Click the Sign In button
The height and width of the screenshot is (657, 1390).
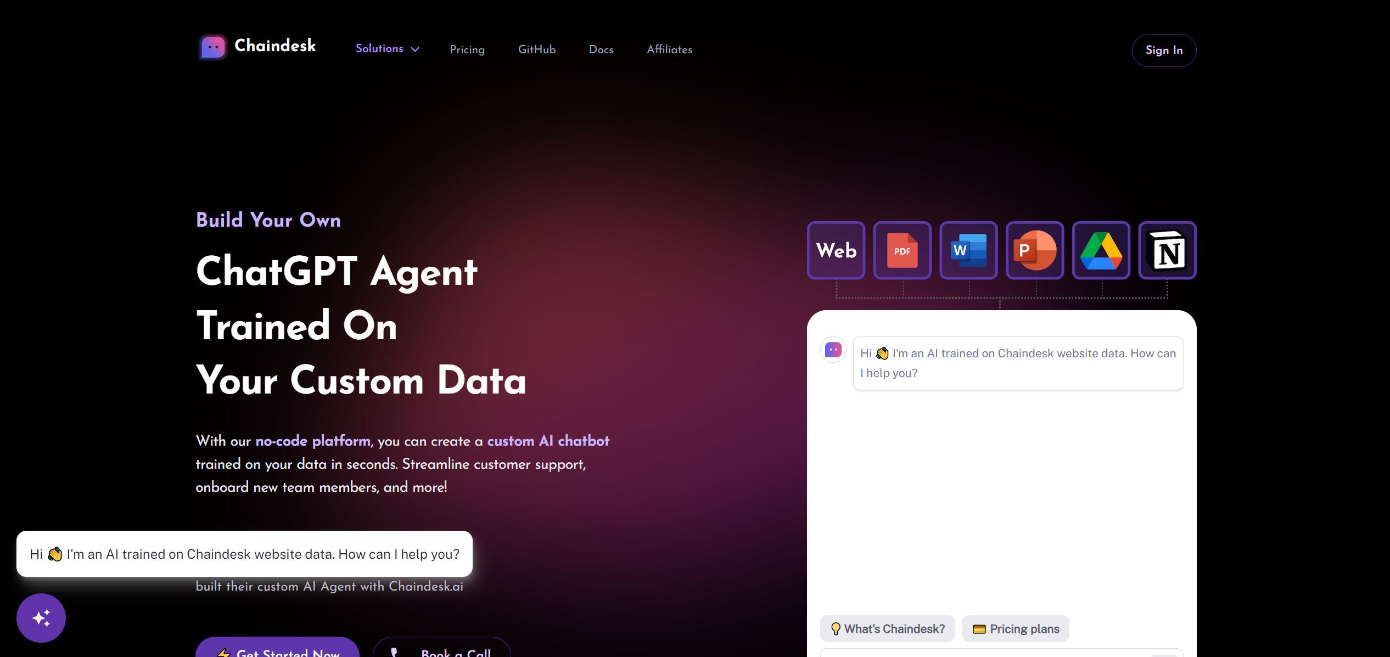coord(1163,50)
